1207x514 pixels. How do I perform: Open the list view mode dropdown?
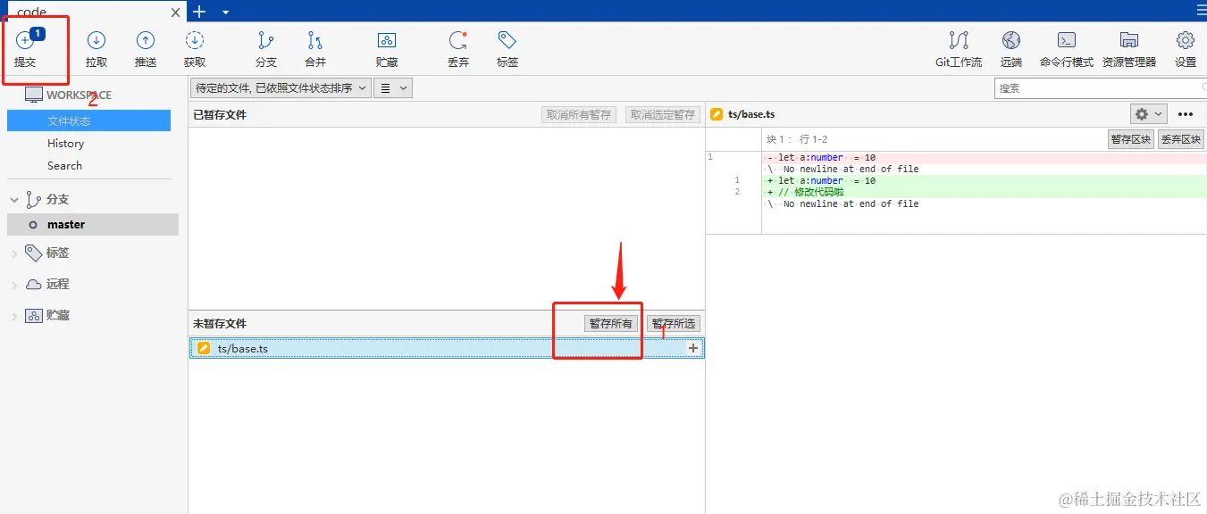click(392, 88)
